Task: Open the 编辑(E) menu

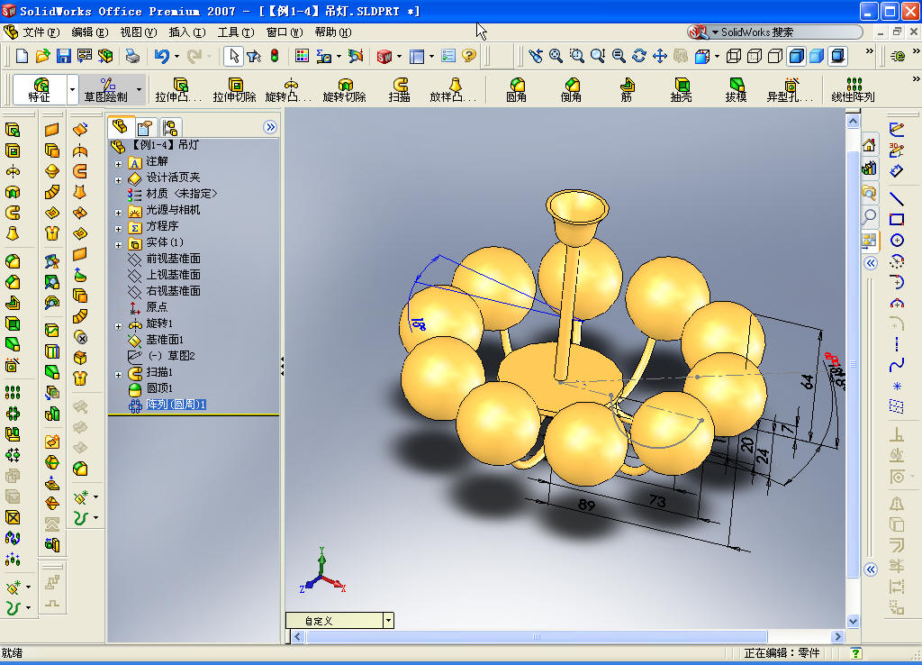Action: 89,32
